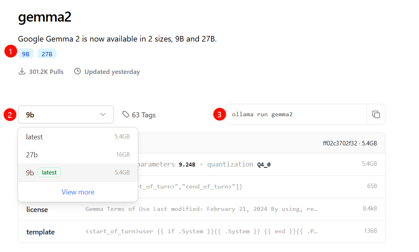This screenshot has height=252, width=419.
Task: Click the 136B template size
Action: pyautogui.click(x=370, y=230)
